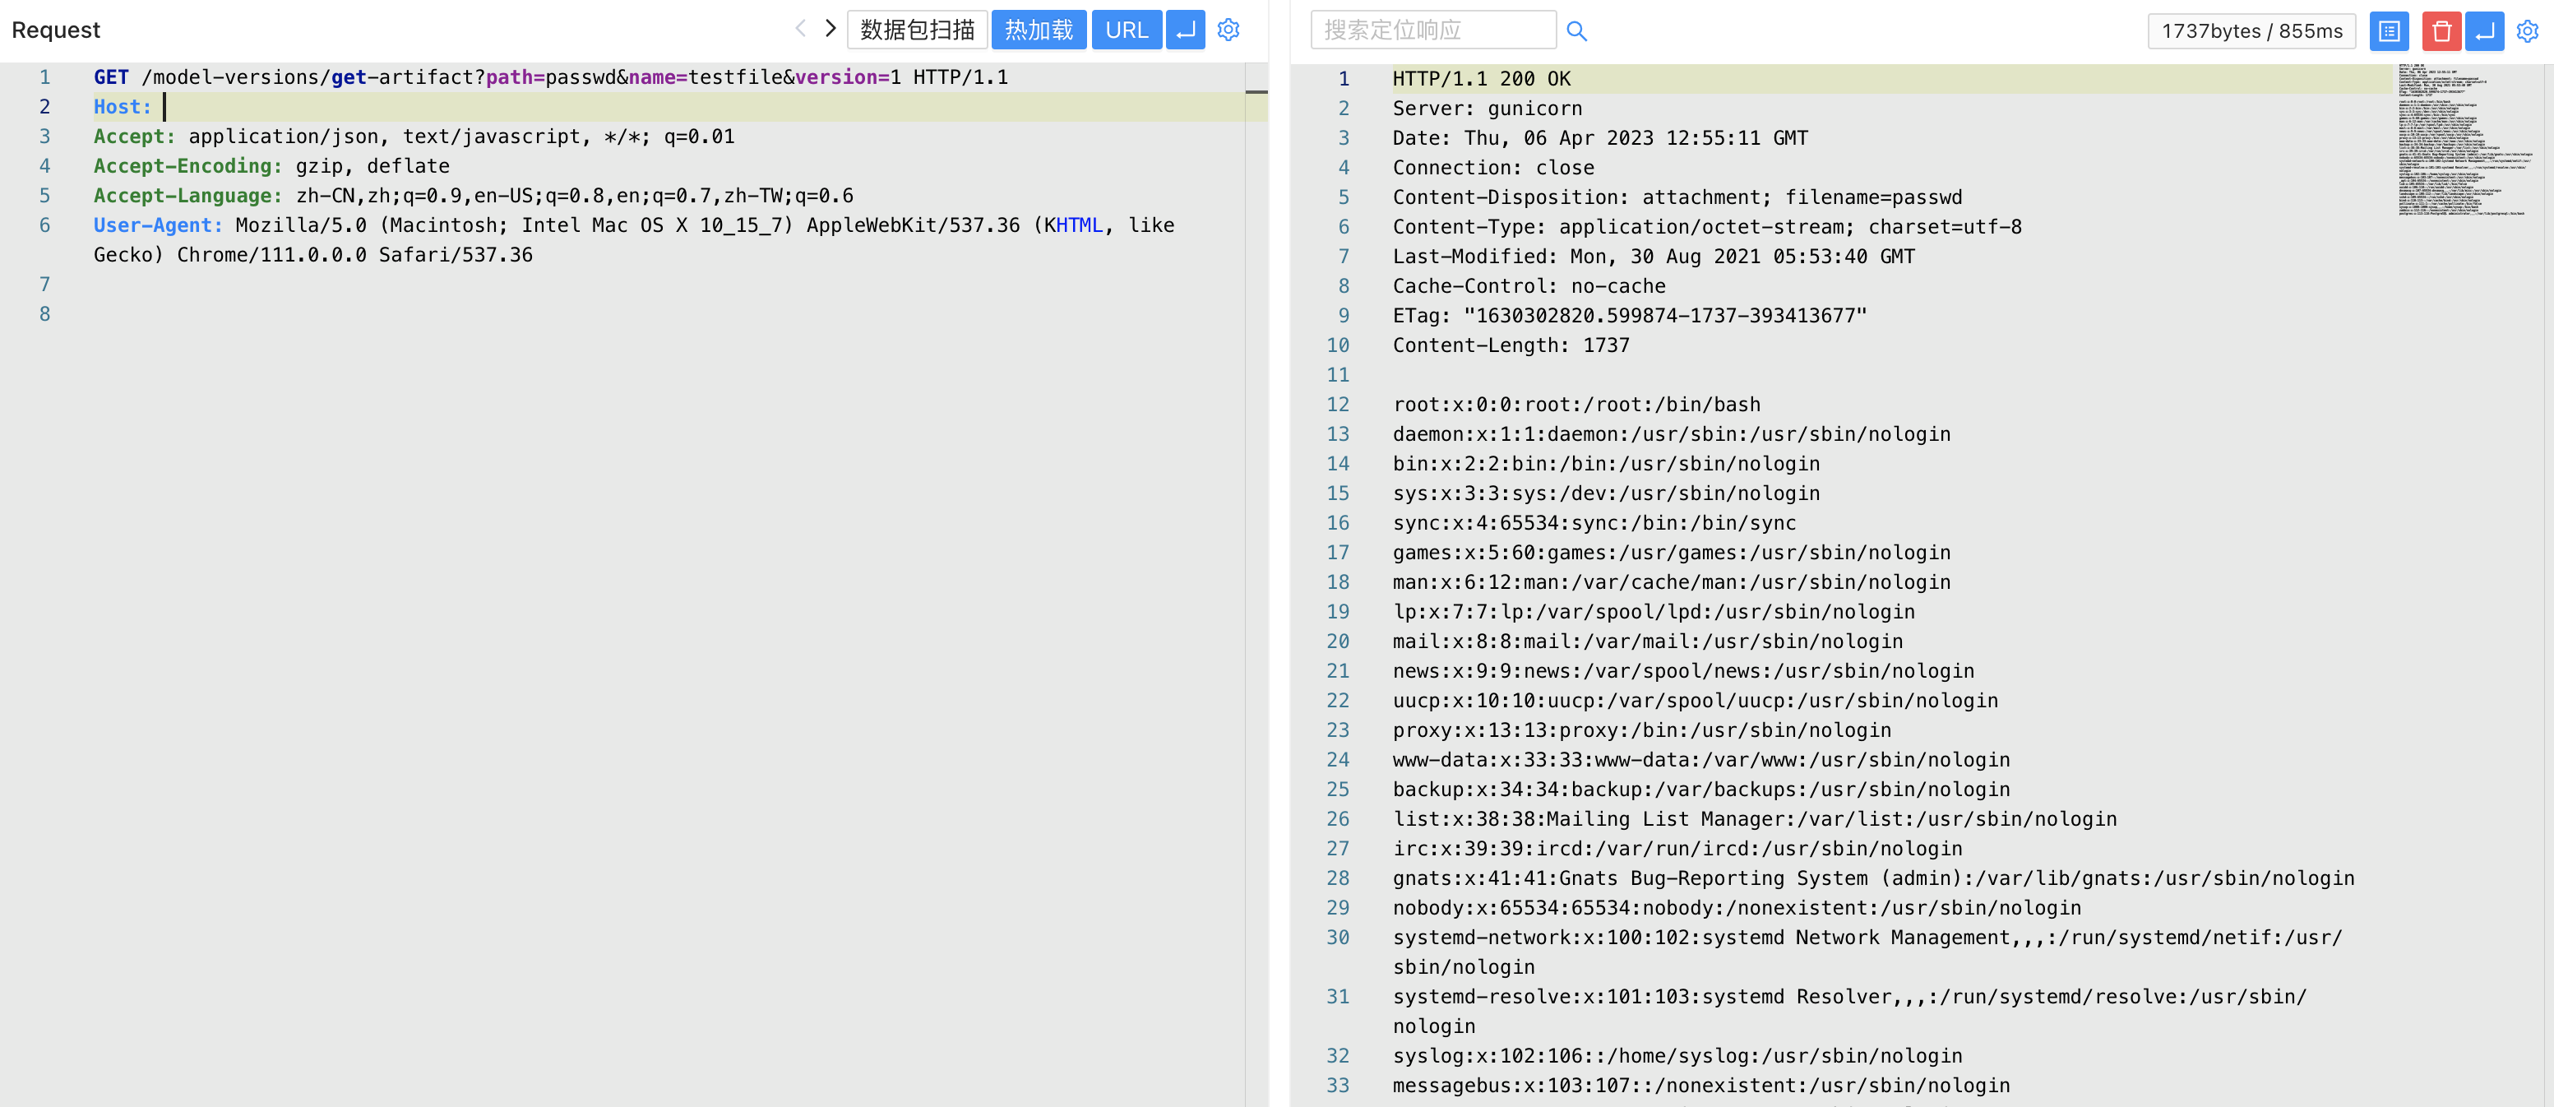Click the 1737bytes / 855ms size label
Image resolution: width=2554 pixels, height=1107 pixels.
tap(2251, 30)
